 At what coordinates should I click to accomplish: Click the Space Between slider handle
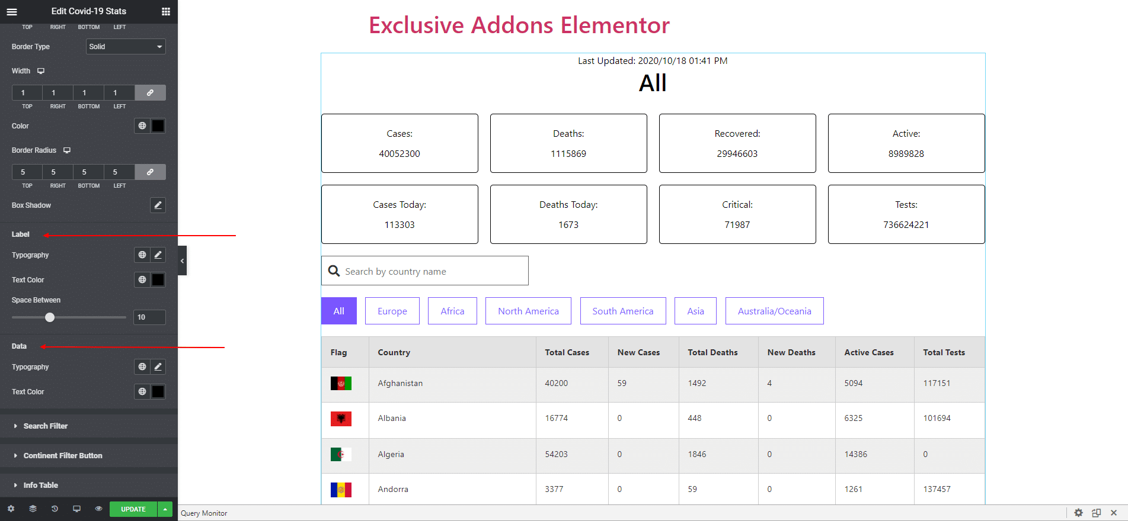click(x=50, y=317)
